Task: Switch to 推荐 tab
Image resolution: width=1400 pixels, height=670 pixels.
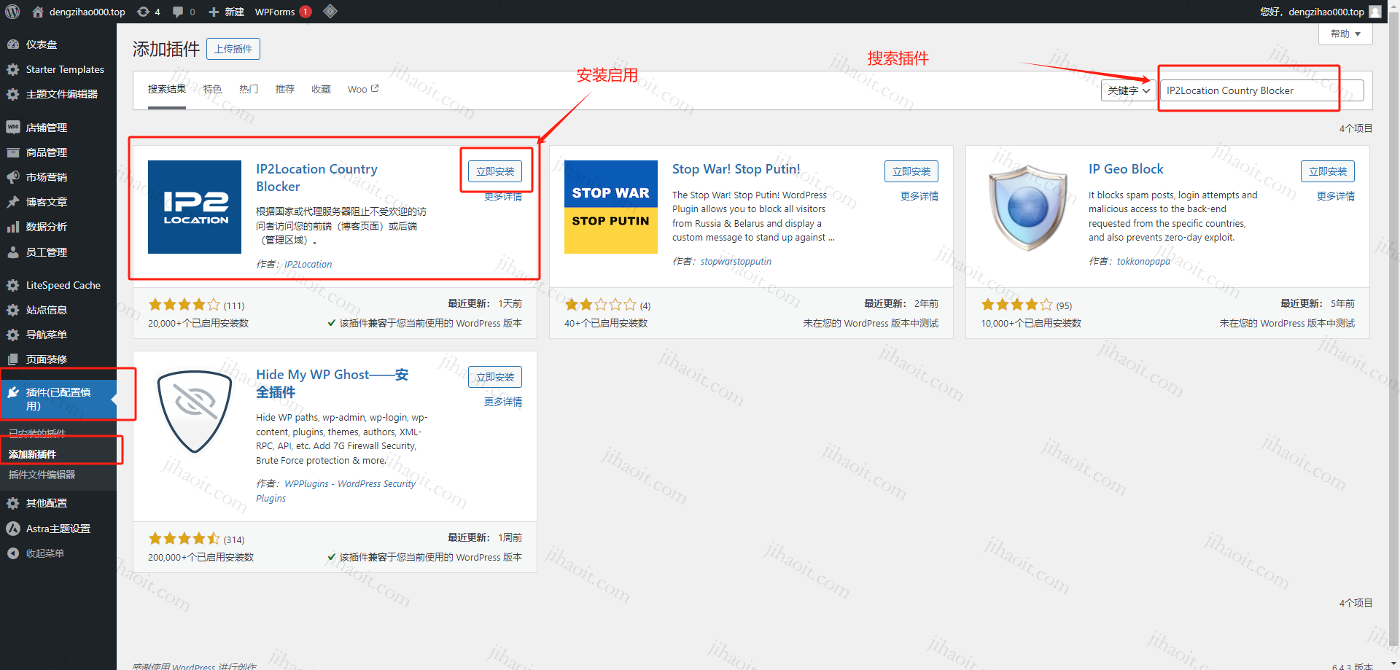Action: [284, 89]
